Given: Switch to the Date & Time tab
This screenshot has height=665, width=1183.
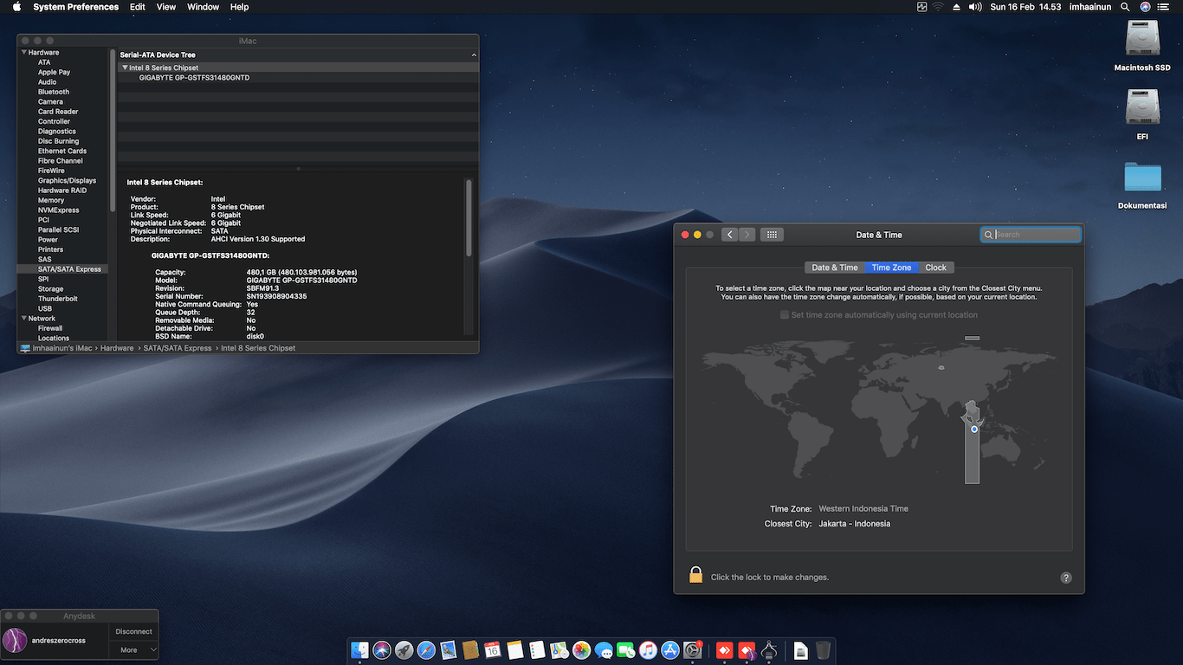Looking at the screenshot, I should [835, 268].
